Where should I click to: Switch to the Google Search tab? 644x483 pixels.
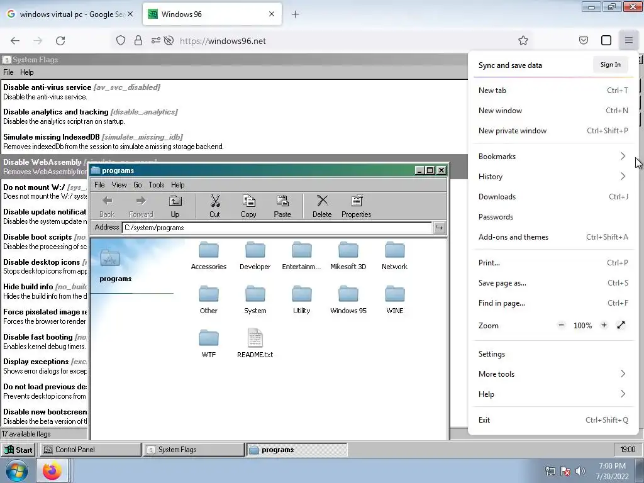point(70,14)
